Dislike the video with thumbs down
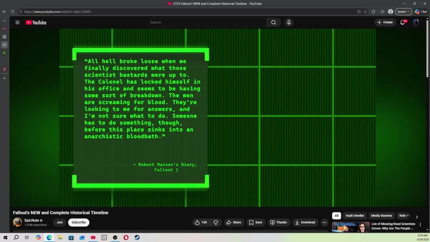The width and height of the screenshot is (430, 242). tap(216, 222)
